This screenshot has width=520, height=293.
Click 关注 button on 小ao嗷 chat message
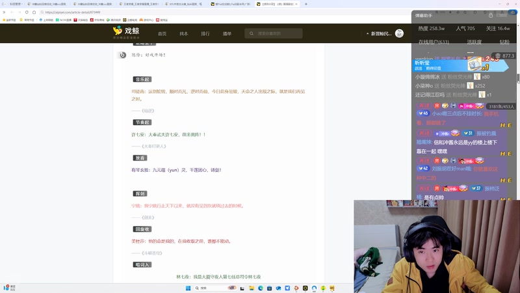[424, 105]
